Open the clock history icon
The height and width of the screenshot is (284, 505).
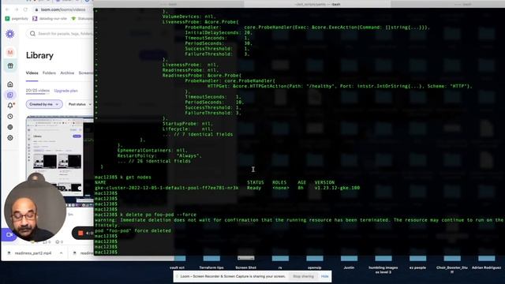(x=10, y=116)
